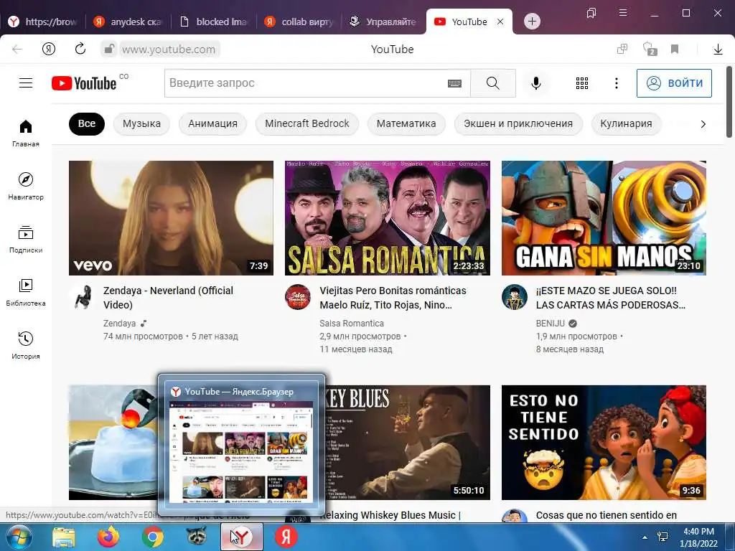Screen dimensions: 735x551
Task: Open Yandex home via the Я button
Action: pyautogui.click(x=49, y=49)
